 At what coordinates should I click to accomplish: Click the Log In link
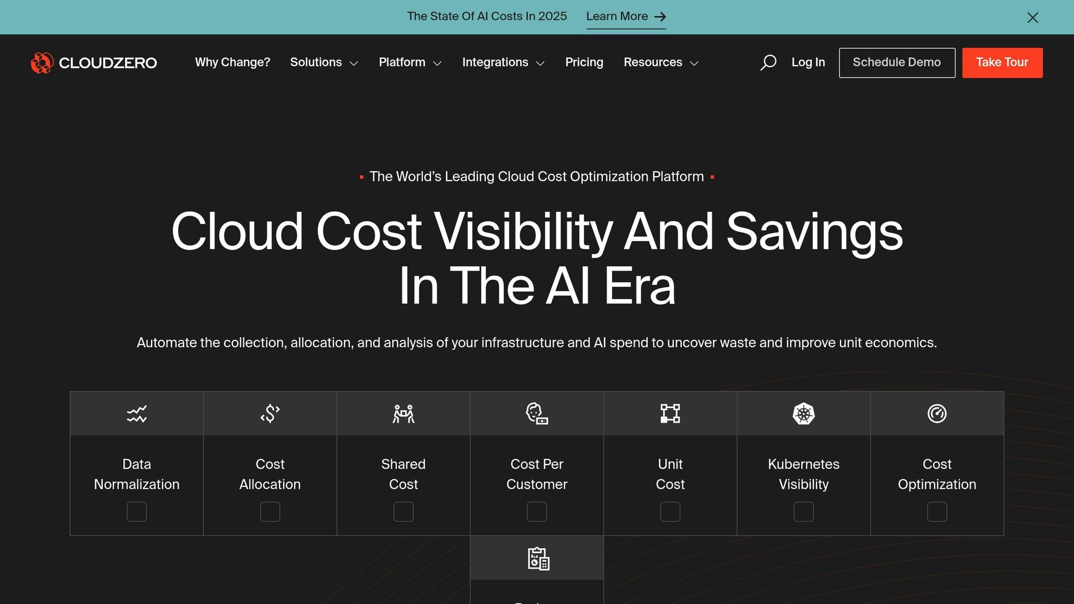808,62
